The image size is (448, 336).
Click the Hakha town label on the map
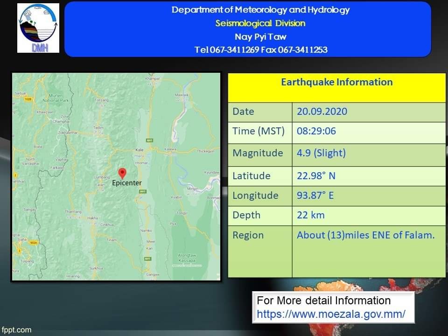coord(92,217)
